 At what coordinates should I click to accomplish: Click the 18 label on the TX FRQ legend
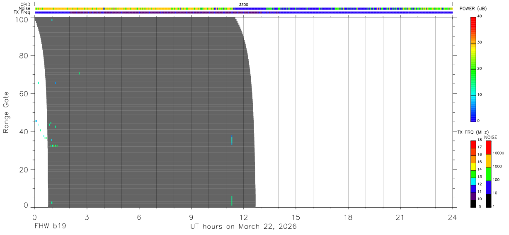[x=480, y=140]
